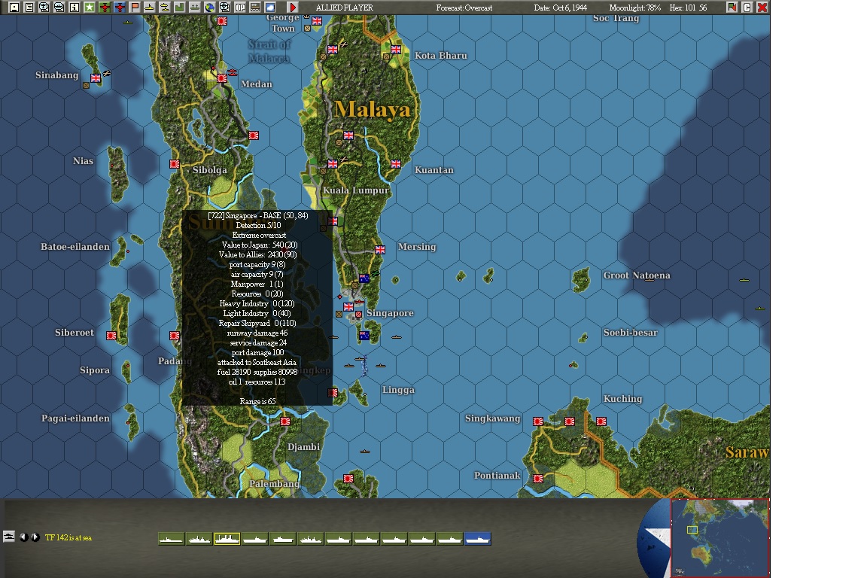Click the 'ALLIED PLAYER' text
Image resolution: width=867 pixels, height=578 pixels.
click(x=345, y=8)
